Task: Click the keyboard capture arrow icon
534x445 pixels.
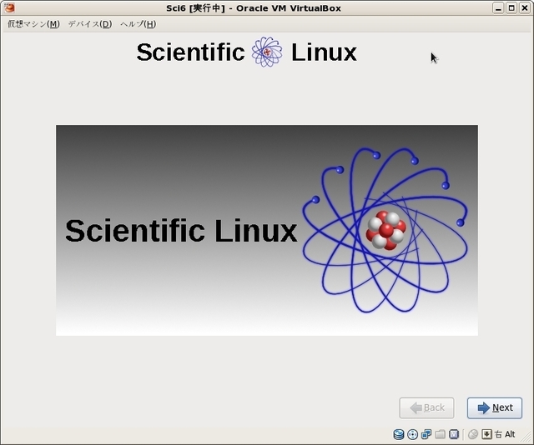Action: (486, 434)
